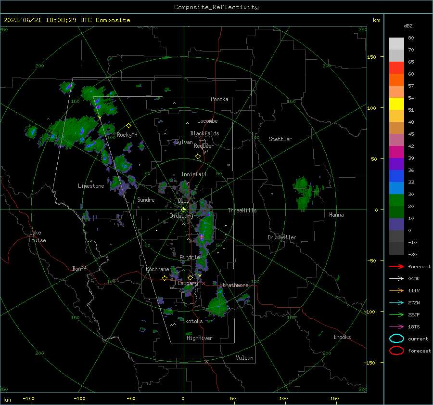
Task: Click the Sylvan label
Action: point(184,142)
